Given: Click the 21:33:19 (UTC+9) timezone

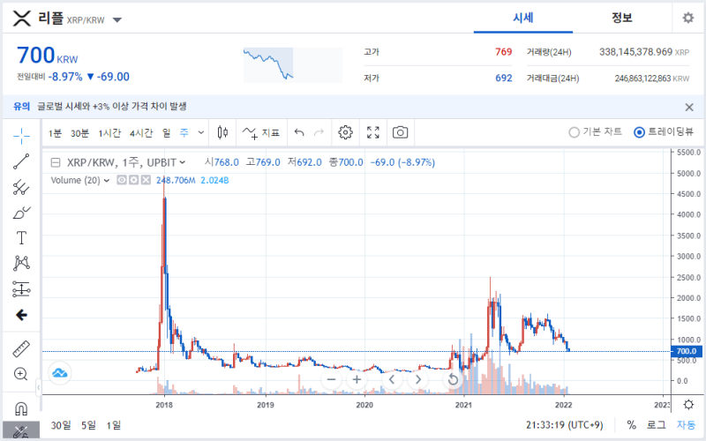Looking at the screenshot, I should tap(564, 425).
